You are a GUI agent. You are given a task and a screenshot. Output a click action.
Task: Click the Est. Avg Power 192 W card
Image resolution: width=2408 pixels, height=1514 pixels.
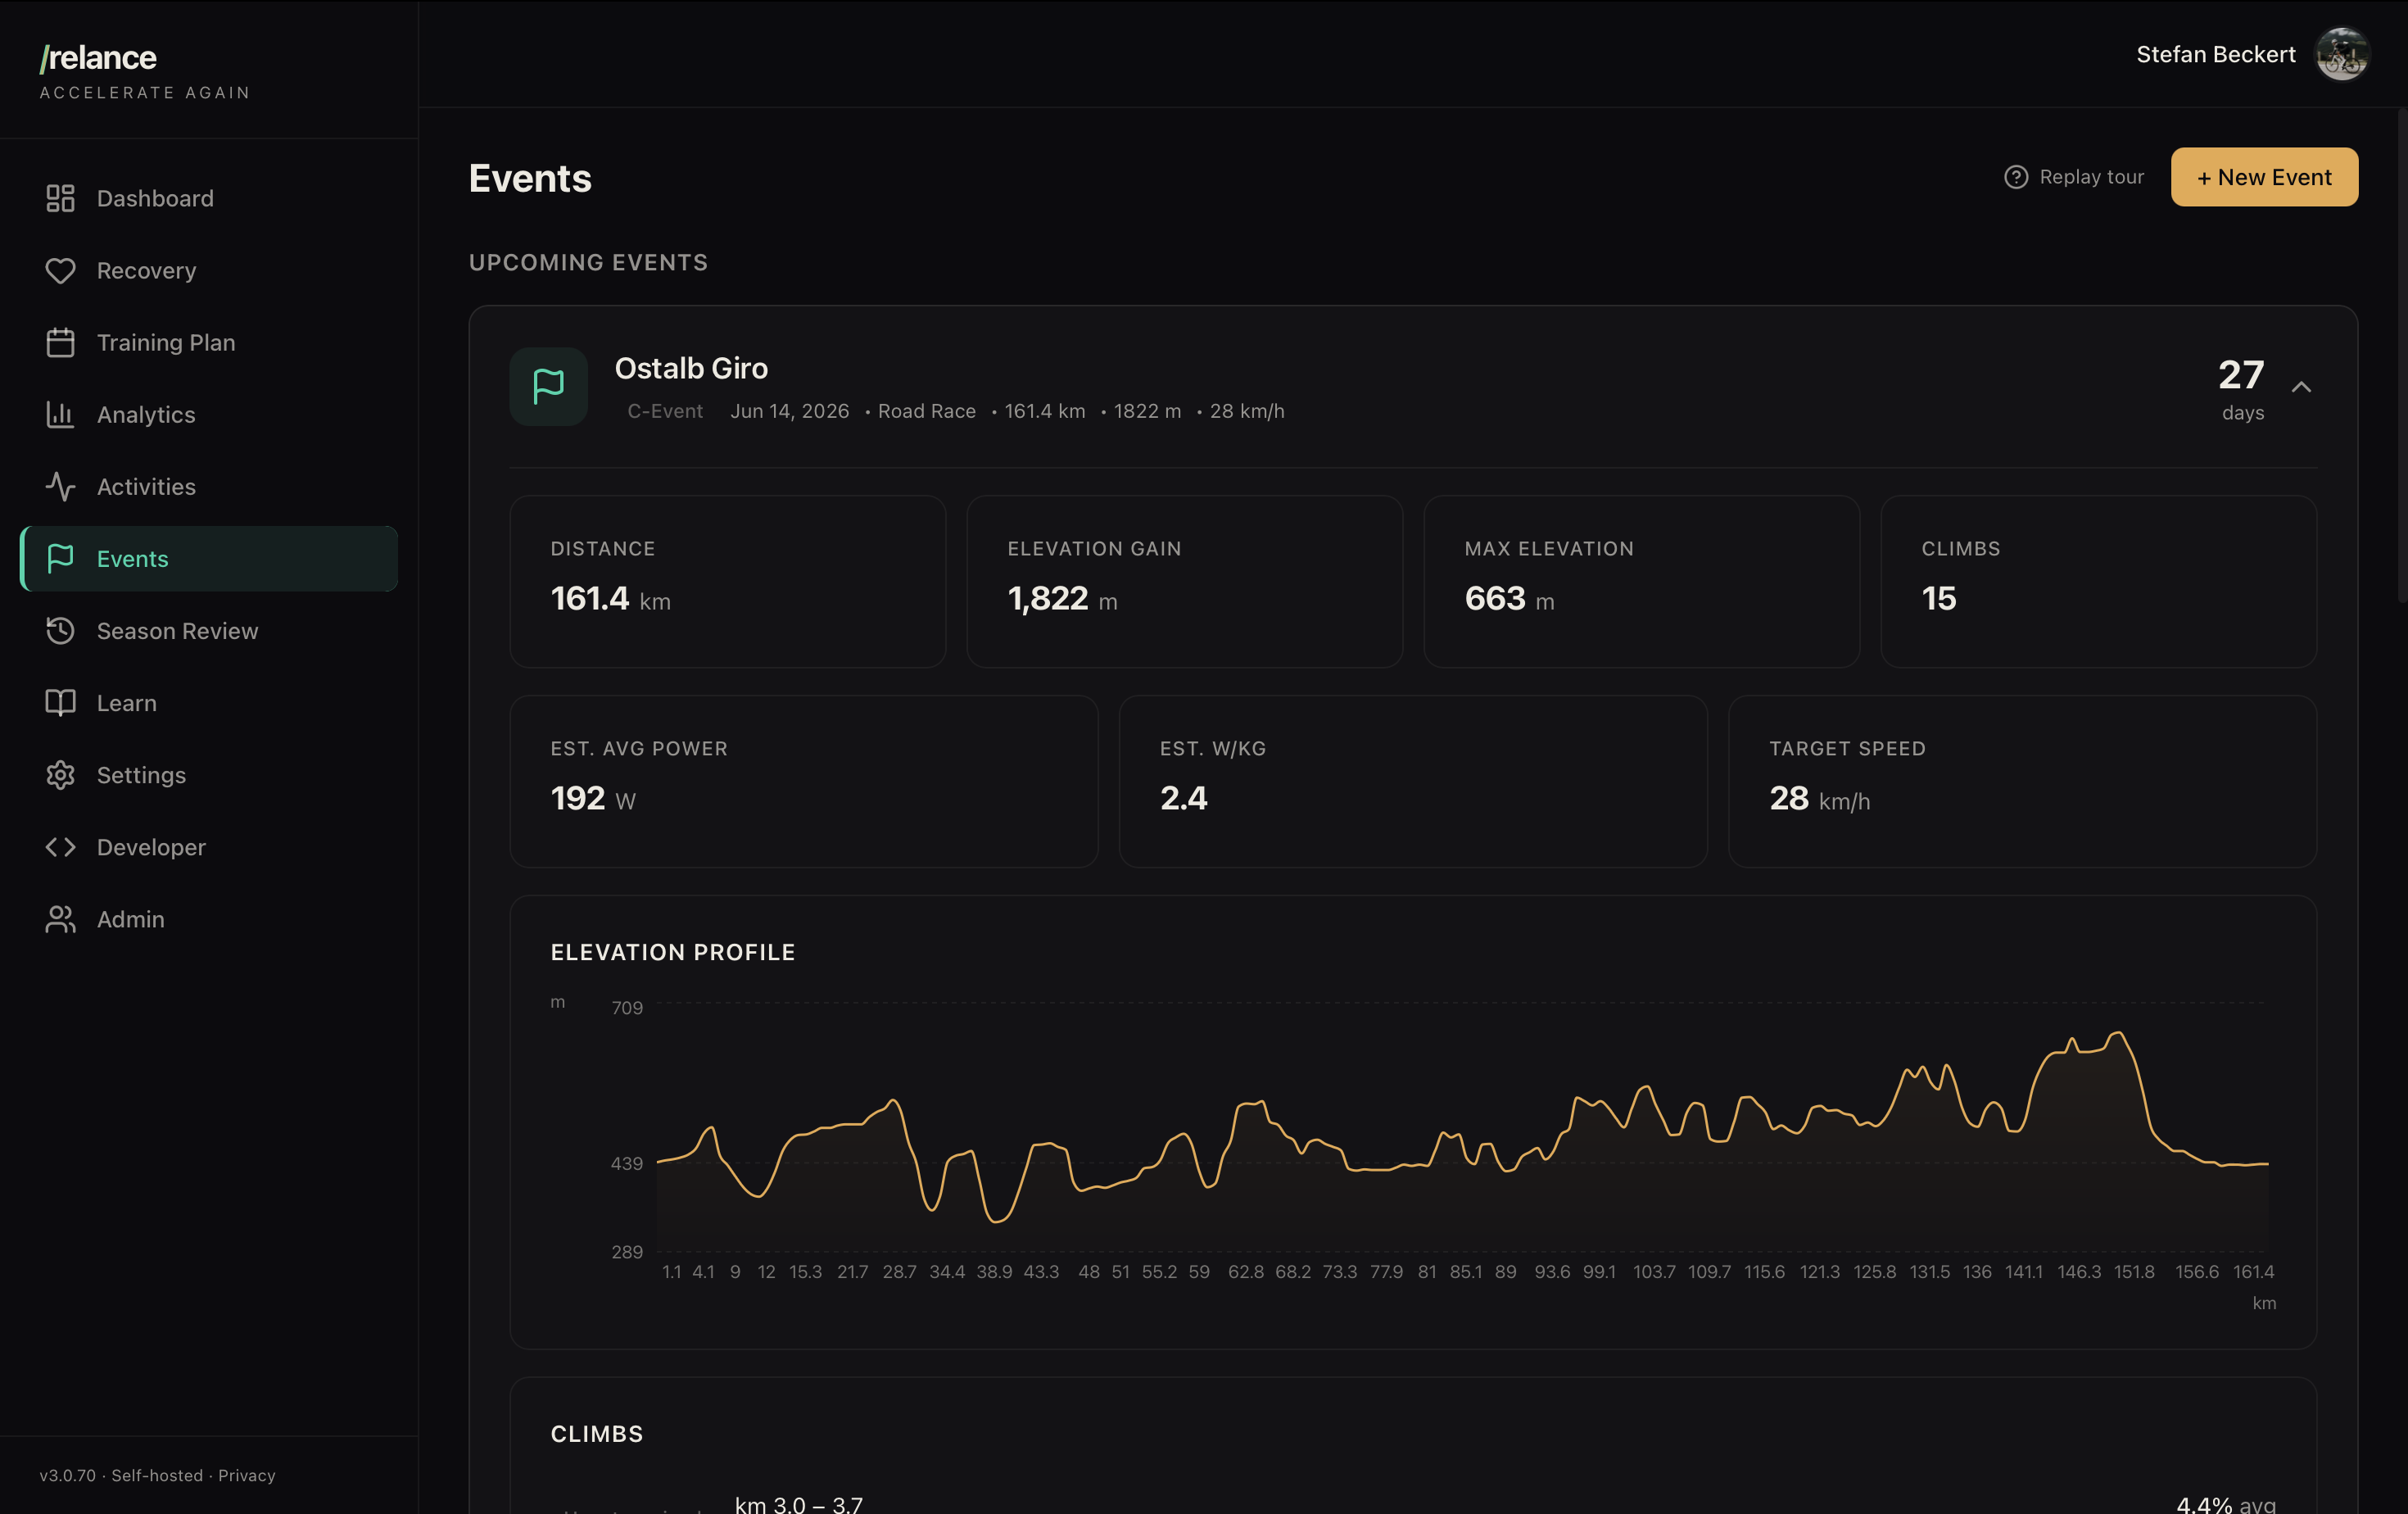804,781
